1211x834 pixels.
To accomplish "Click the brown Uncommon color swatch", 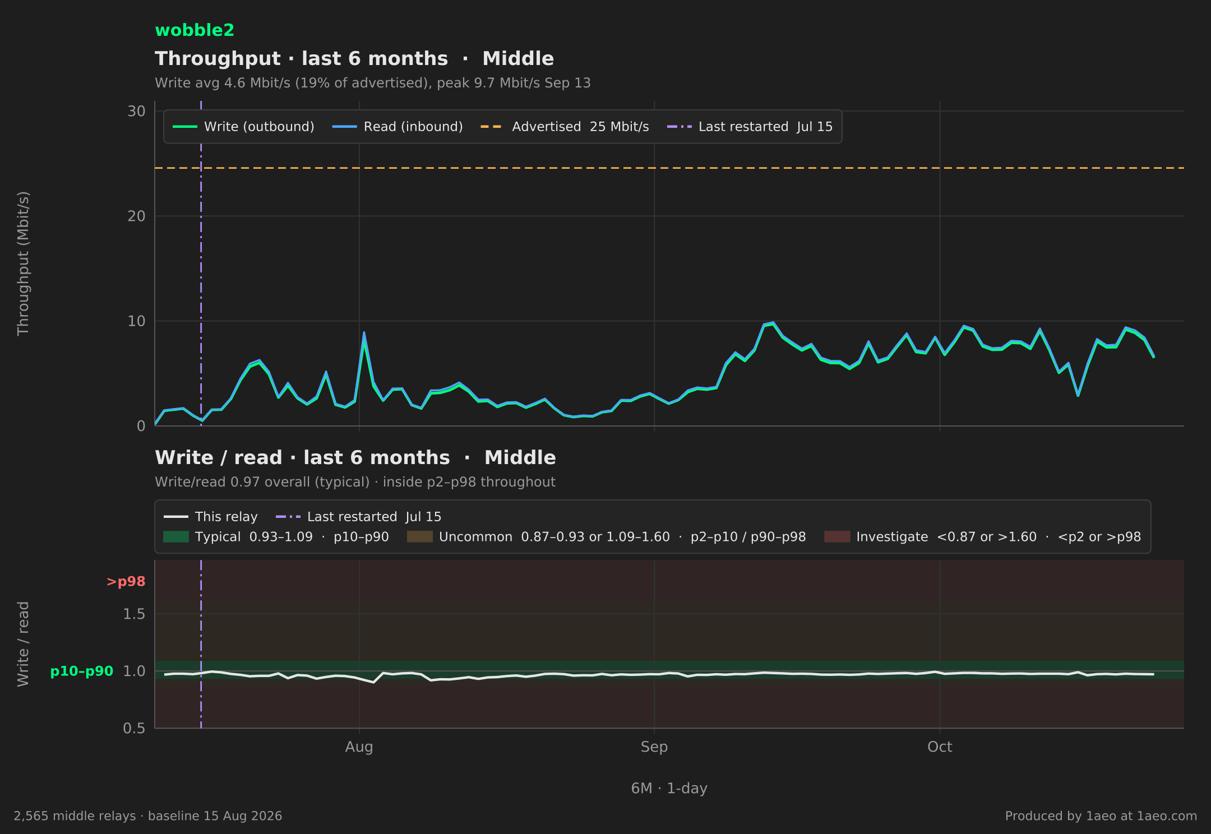I will 420,537.
